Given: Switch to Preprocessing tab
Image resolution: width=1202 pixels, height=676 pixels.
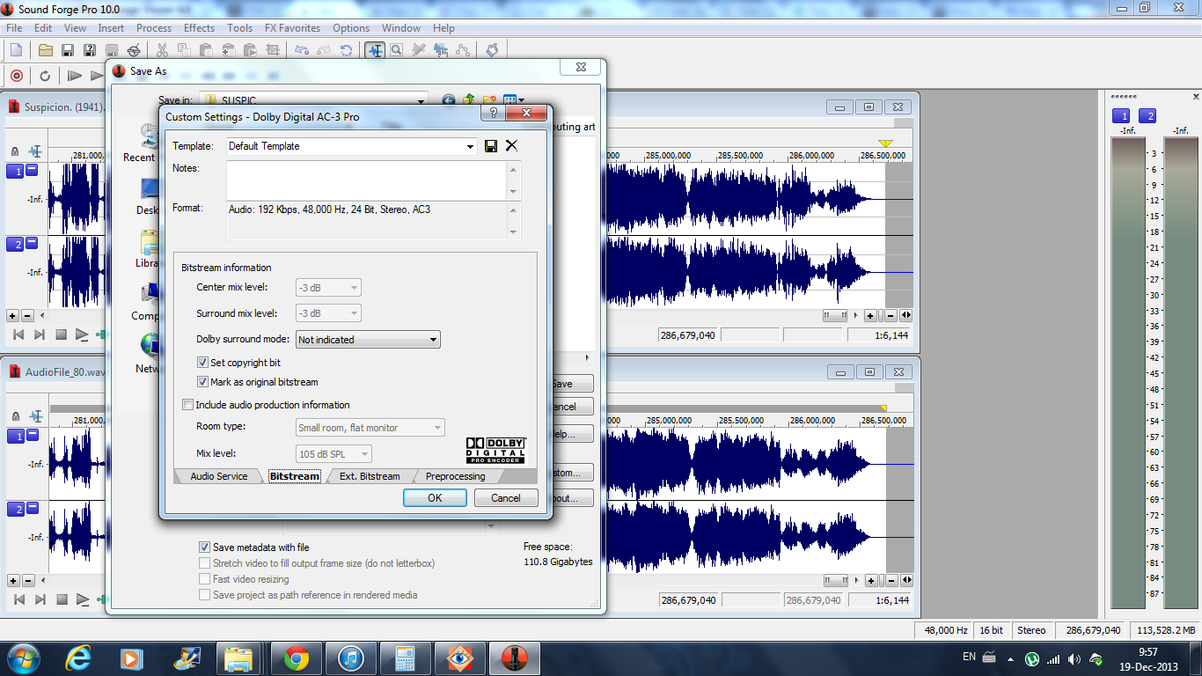Looking at the screenshot, I should (x=455, y=476).
